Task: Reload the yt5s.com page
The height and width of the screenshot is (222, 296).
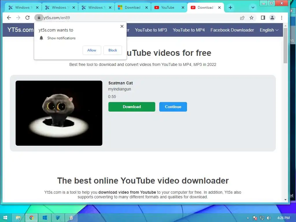Action: point(27,18)
